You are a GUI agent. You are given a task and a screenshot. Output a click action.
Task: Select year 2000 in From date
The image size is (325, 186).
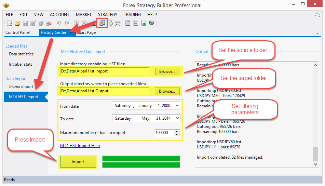[166, 106]
